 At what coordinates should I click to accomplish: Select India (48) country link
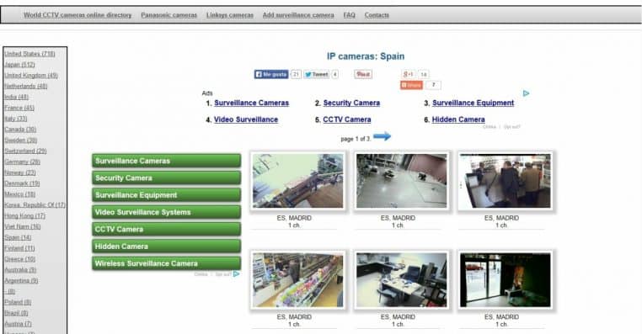click(x=16, y=97)
